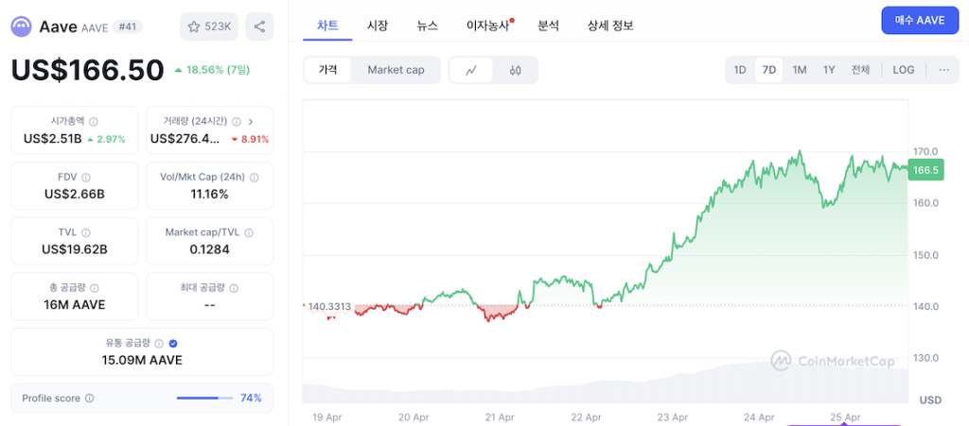Select the 1D time range
The width and height of the screenshot is (969, 426).
coord(740,70)
